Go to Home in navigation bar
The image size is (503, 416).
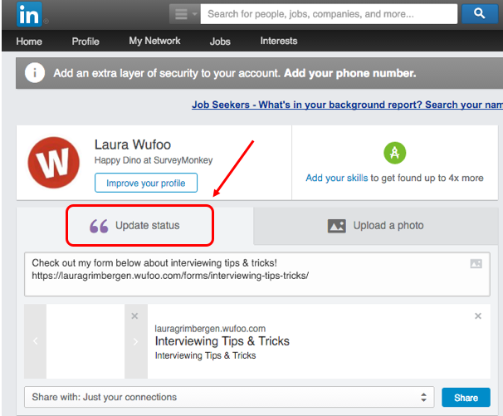[x=29, y=41]
